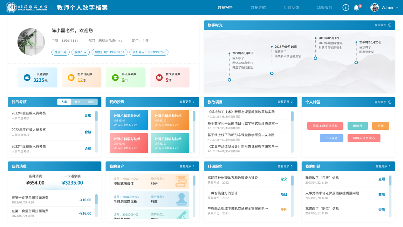Open the 纠错反馈 menu item

(x=291, y=7)
